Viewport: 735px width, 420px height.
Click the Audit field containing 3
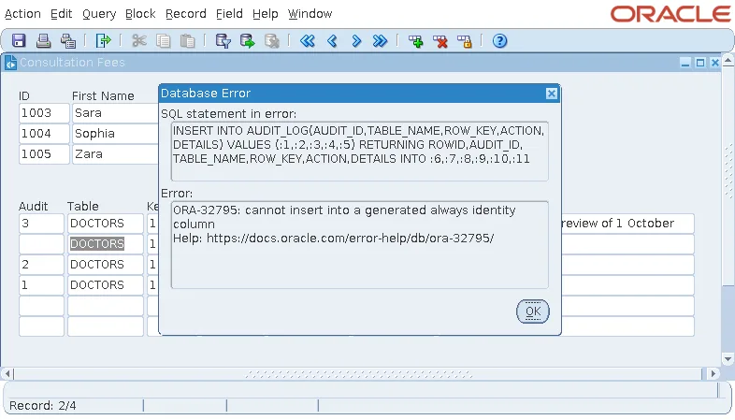point(41,224)
